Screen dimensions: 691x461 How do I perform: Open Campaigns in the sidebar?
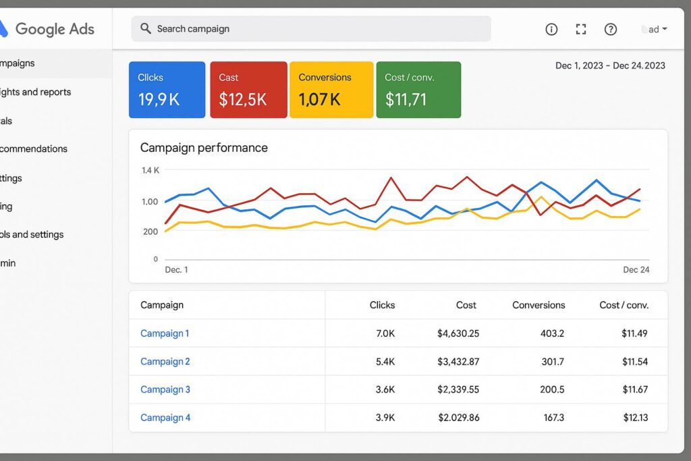[18, 63]
